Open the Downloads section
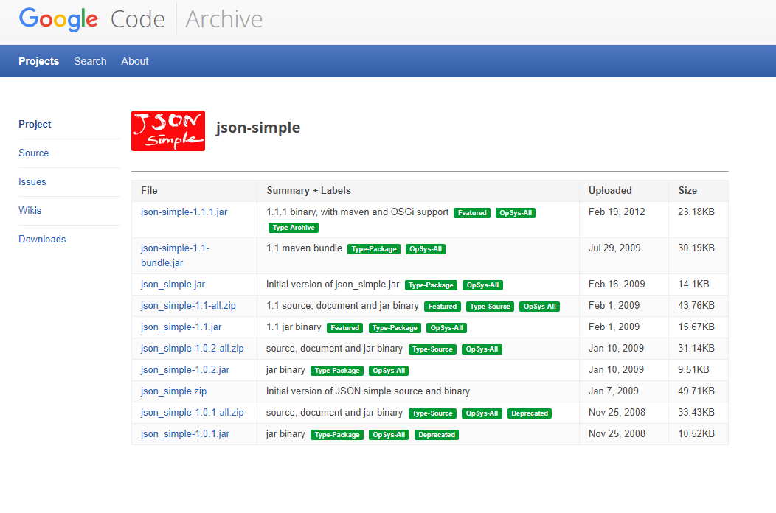 point(42,239)
